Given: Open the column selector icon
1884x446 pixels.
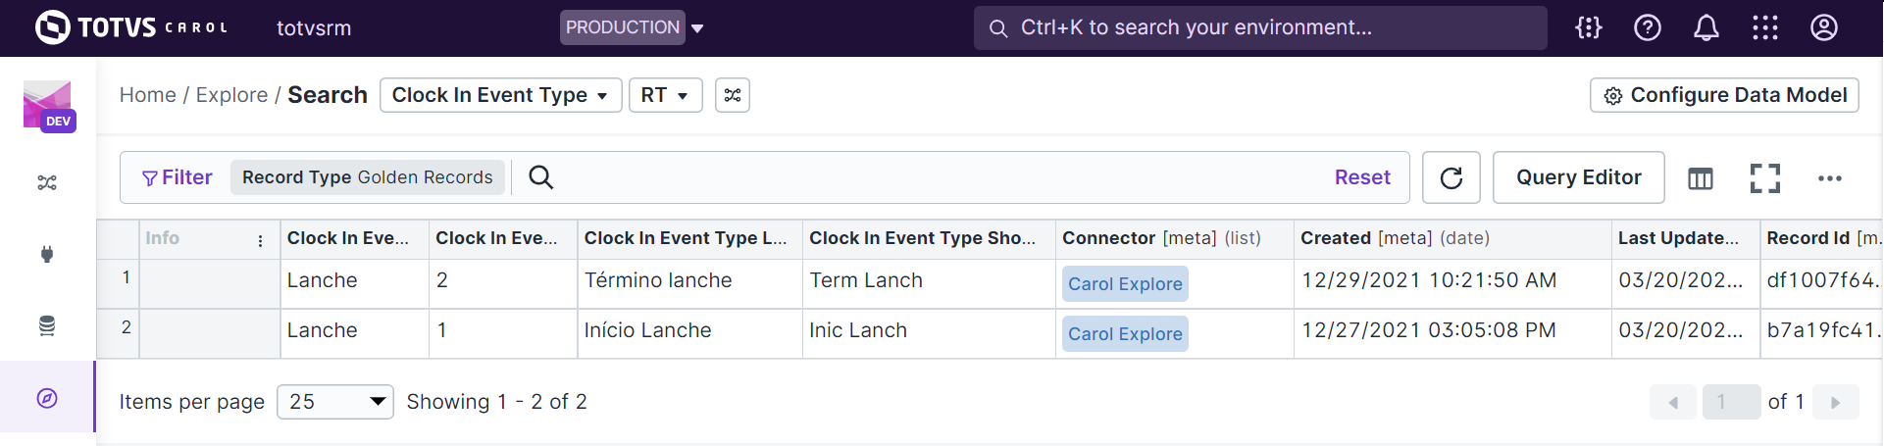Looking at the screenshot, I should click(1700, 178).
